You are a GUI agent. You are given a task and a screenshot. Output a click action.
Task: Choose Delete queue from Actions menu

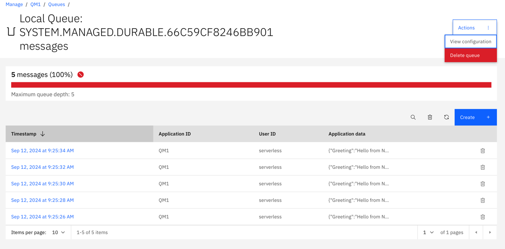[x=470, y=56]
